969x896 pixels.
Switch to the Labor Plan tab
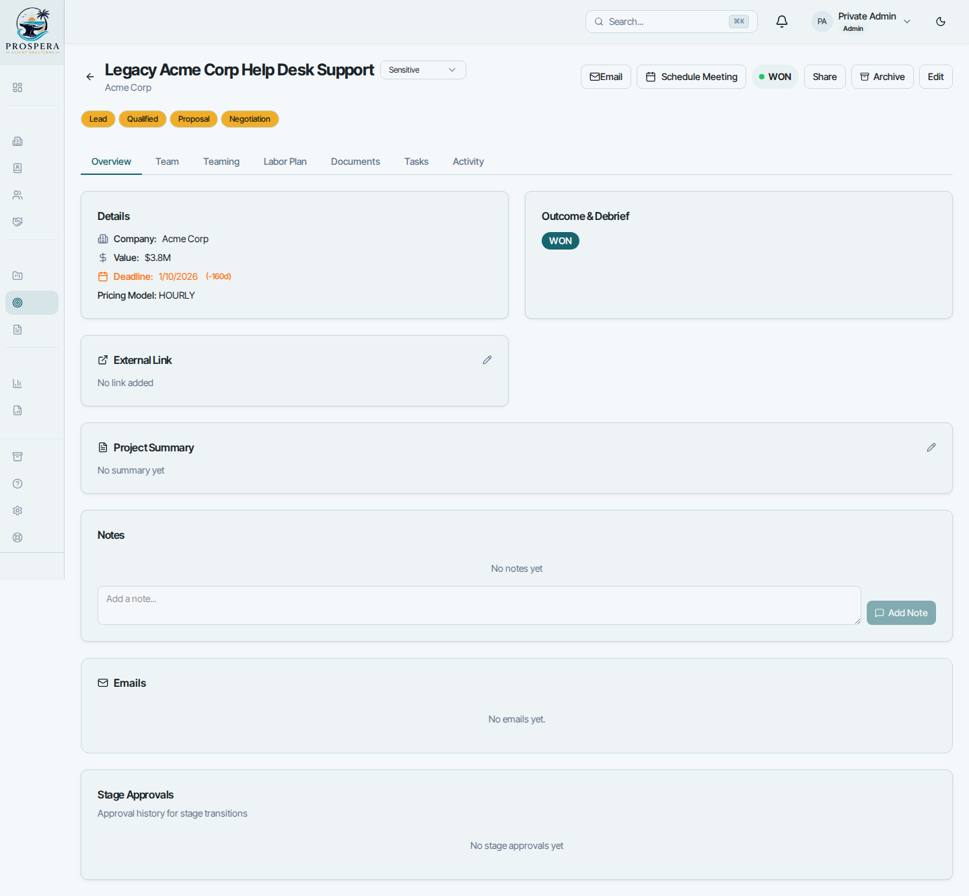coord(285,161)
